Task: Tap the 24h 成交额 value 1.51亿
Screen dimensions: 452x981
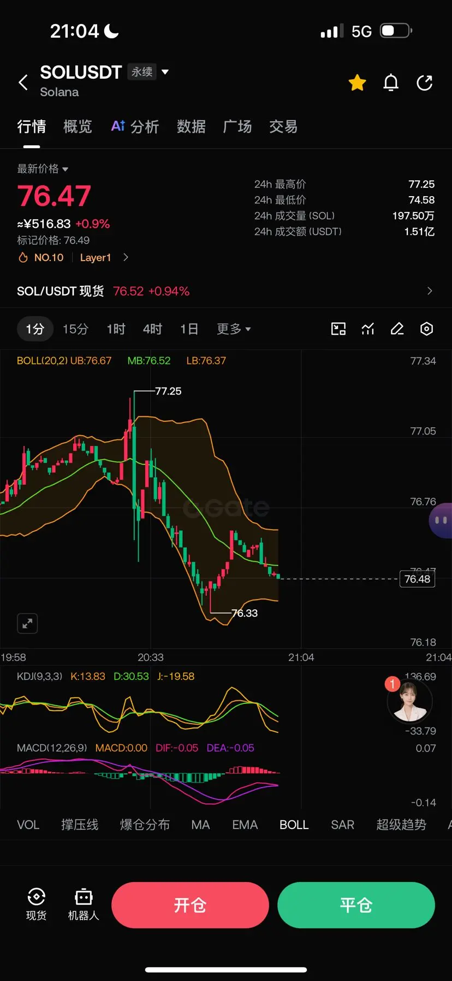Action: coord(419,232)
